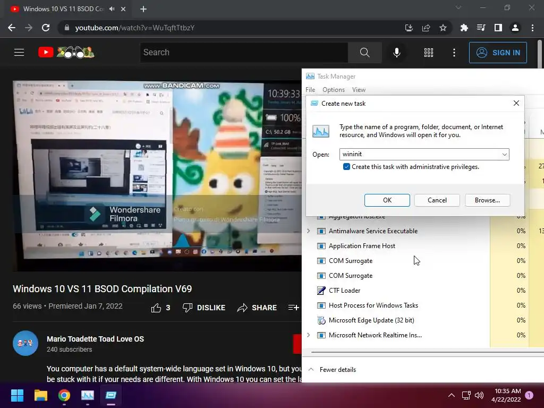Dislike the video
The height and width of the screenshot is (408, 544).
pyautogui.click(x=204, y=308)
